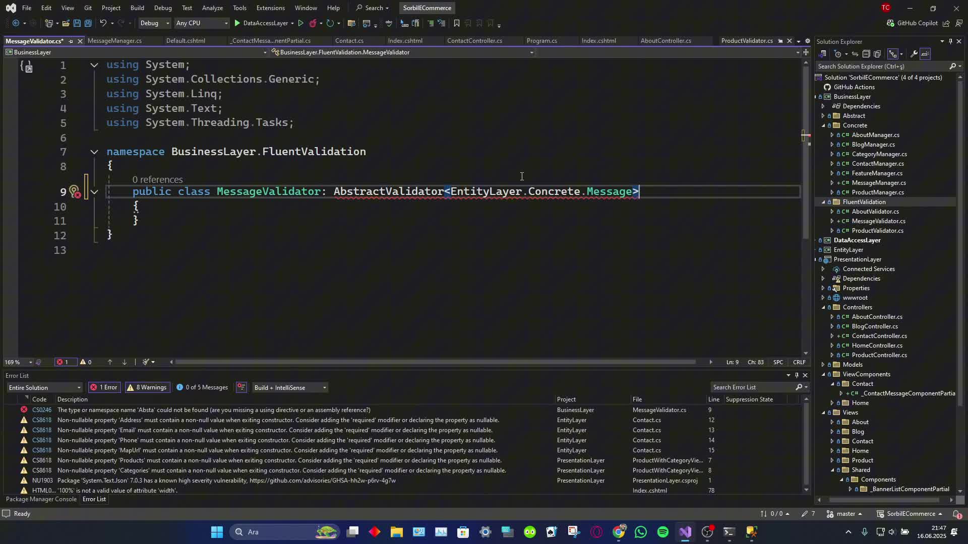
Task: Click the Clear all filters icon in Error List
Action: 241,387
